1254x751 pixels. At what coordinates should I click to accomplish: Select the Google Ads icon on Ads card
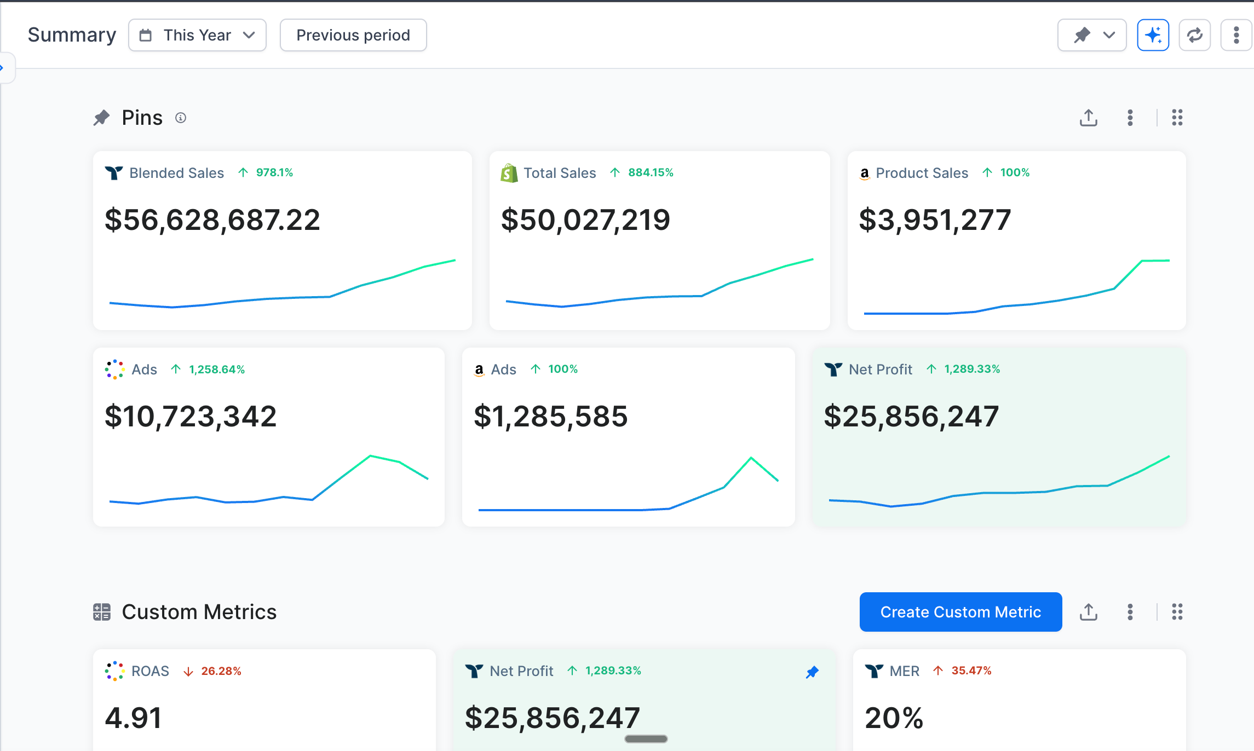(113, 369)
